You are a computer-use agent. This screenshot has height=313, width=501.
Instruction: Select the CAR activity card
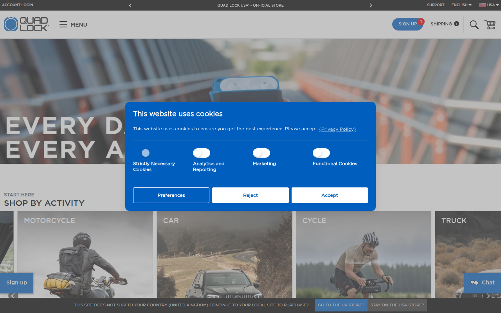(x=224, y=254)
